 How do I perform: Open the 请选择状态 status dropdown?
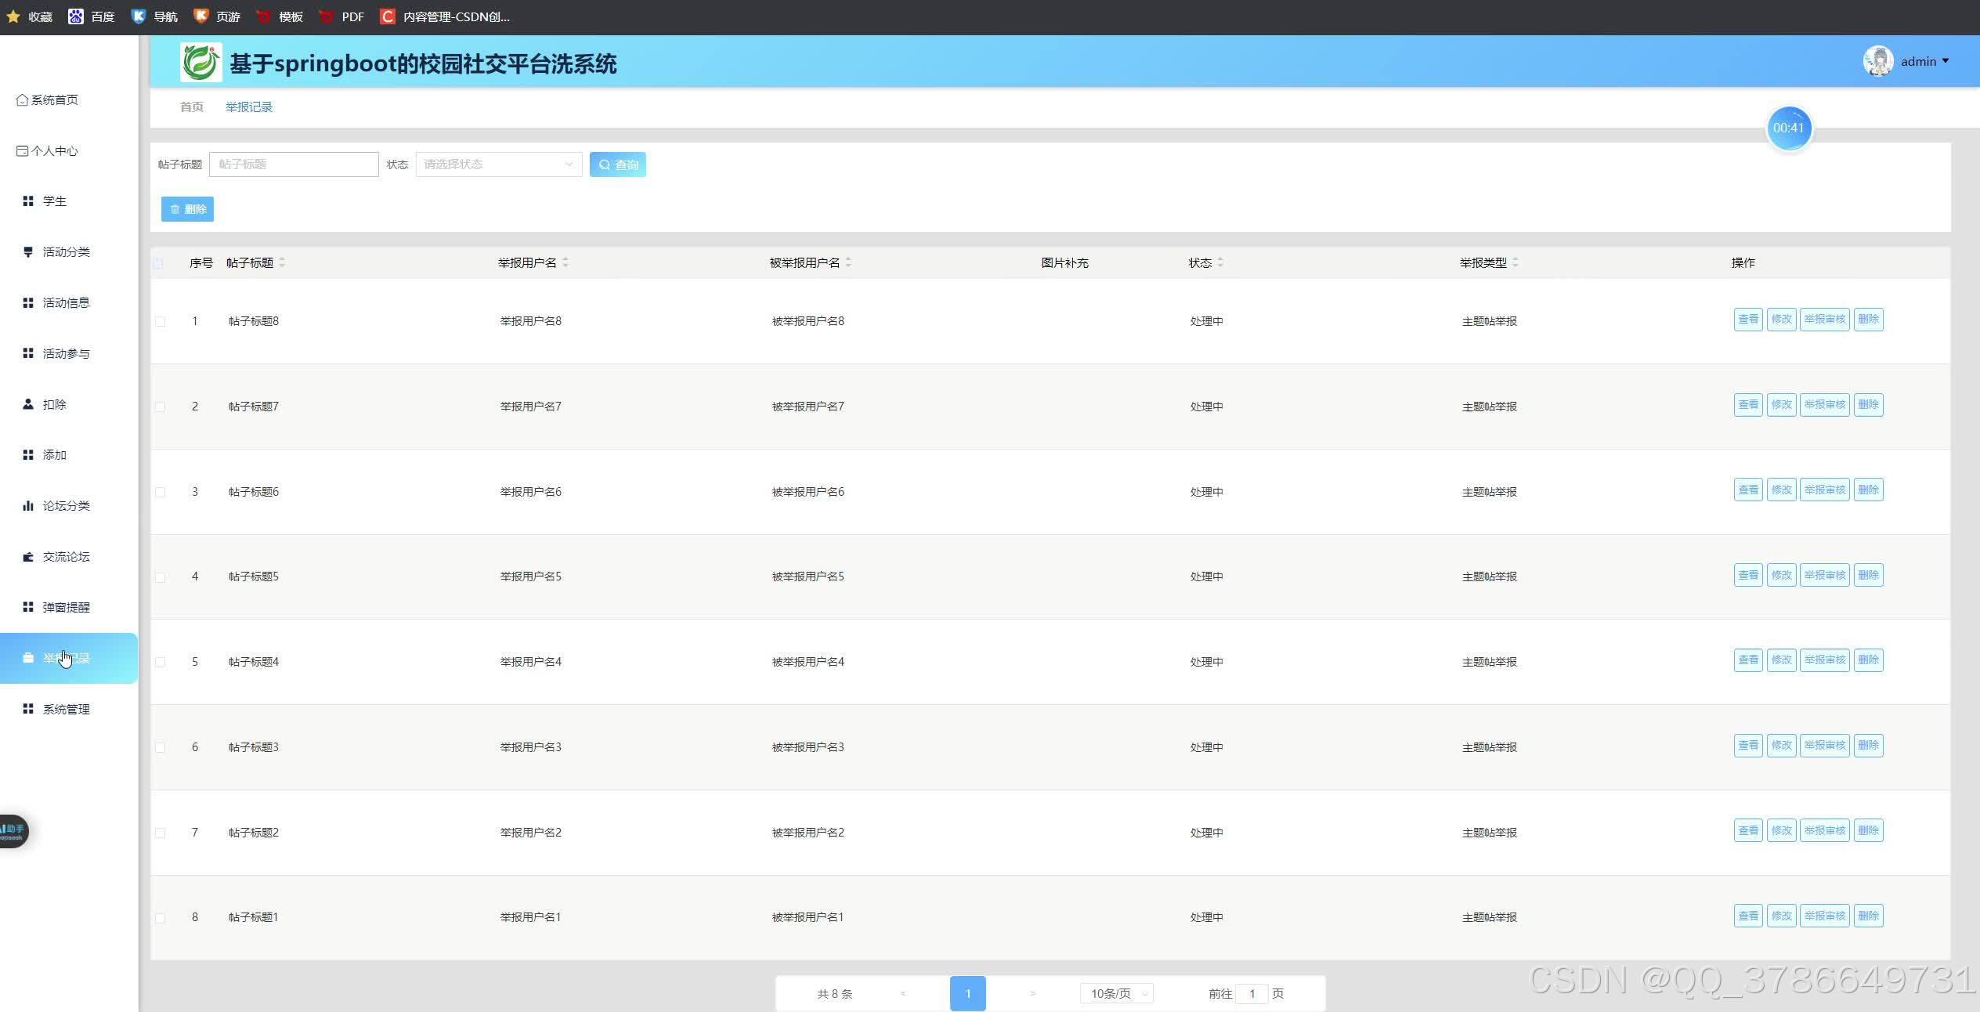[498, 164]
